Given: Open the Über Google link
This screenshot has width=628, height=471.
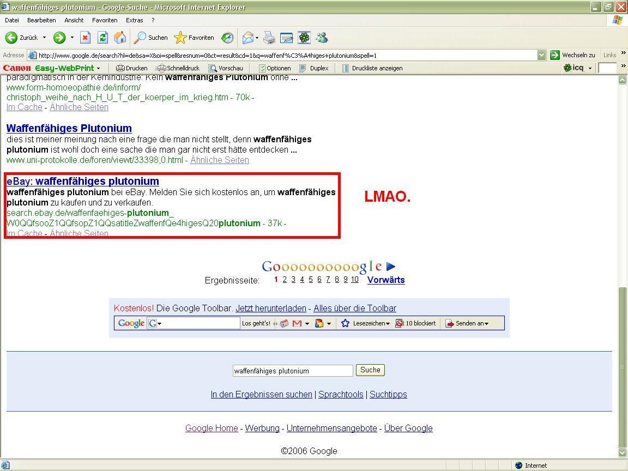Looking at the screenshot, I should coord(408,428).
